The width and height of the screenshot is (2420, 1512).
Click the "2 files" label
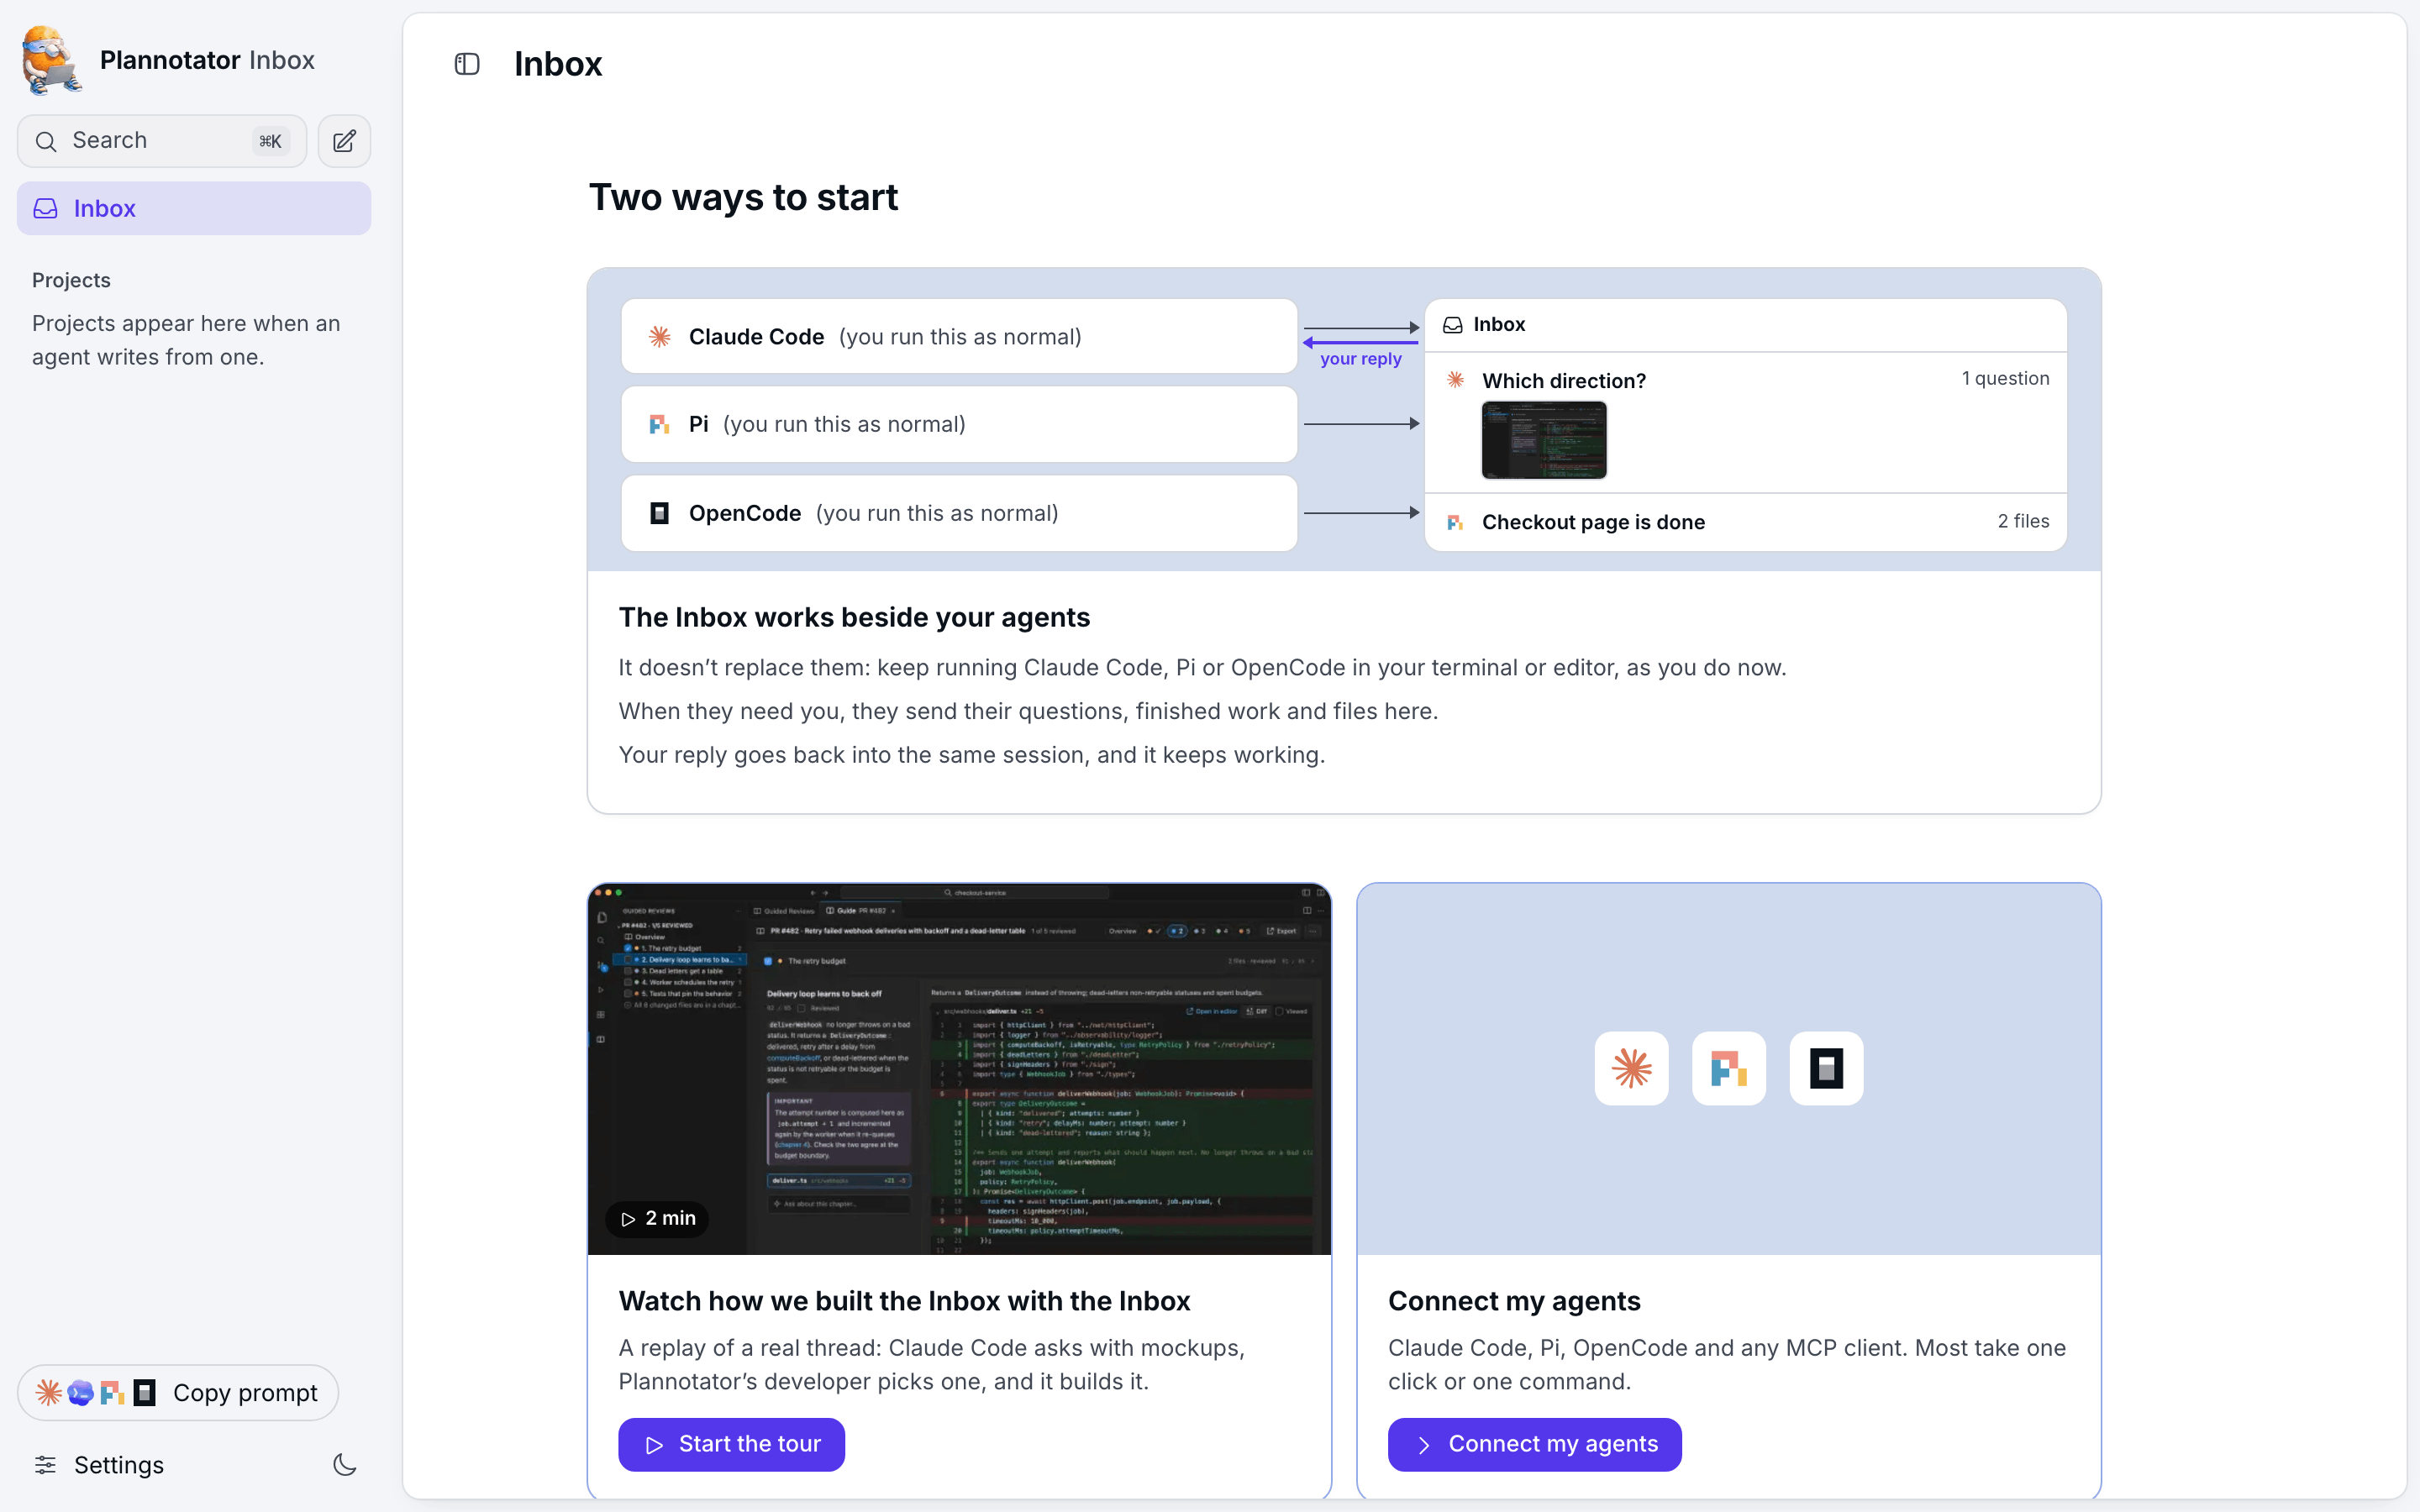tap(2023, 521)
